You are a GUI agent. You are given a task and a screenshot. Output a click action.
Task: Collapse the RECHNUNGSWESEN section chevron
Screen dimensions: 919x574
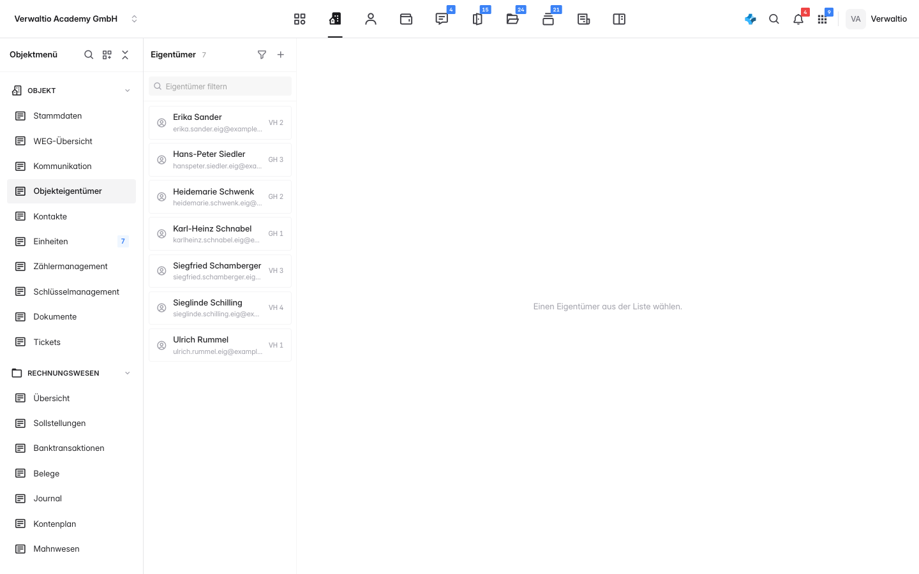click(x=128, y=373)
